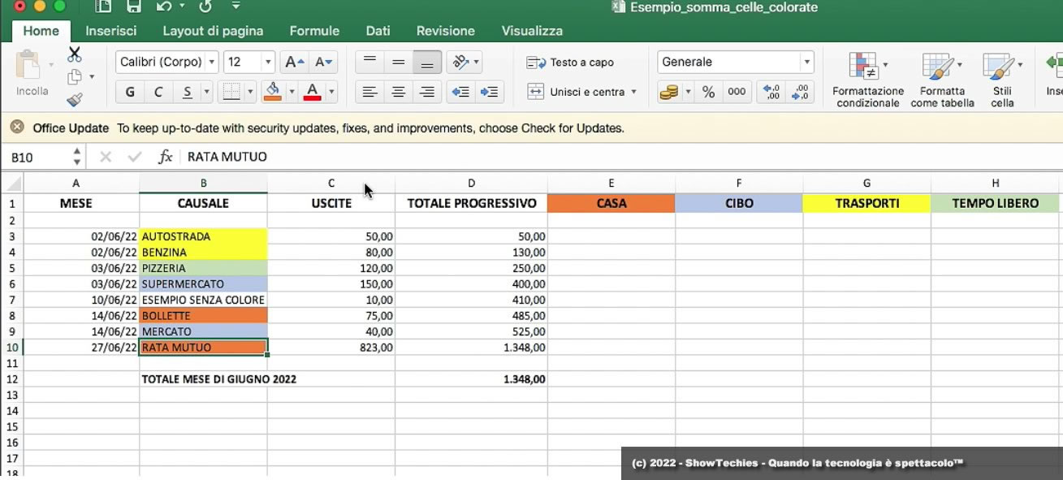Screen dimensions: 1063x480
Task: Click the currency coins format icon
Action: [x=668, y=92]
